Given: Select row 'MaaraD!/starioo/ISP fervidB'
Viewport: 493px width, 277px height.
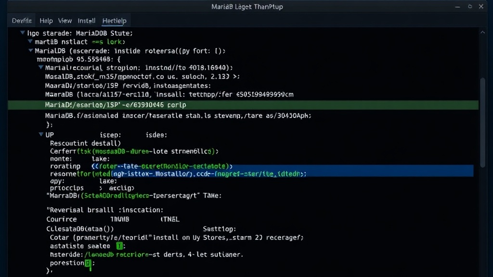Looking at the screenshot, I should [x=128, y=86].
